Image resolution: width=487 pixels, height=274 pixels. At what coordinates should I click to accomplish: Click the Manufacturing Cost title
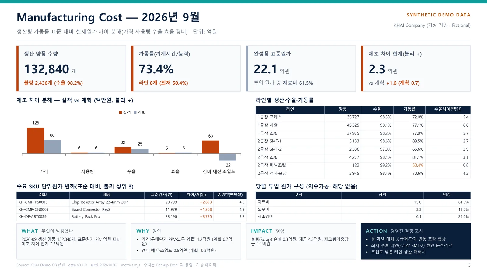pyautogui.click(x=108, y=17)
